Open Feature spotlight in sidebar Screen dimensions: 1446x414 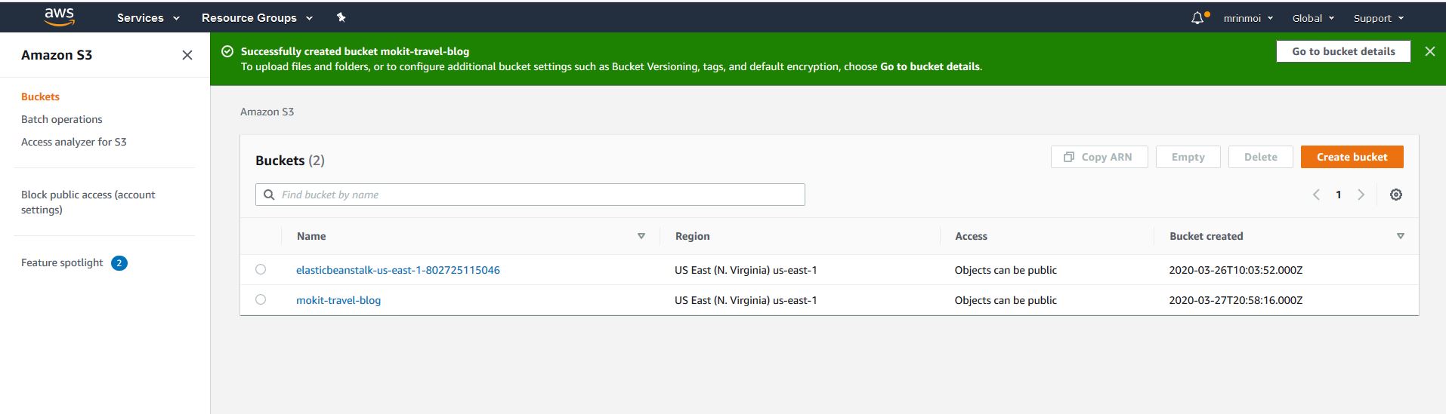point(62,262)
